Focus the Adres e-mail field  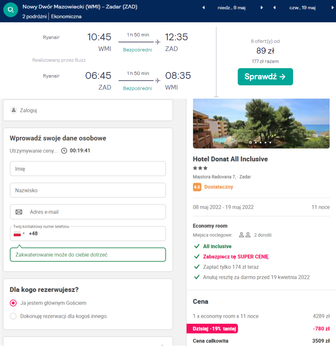(x=94, y=212)
